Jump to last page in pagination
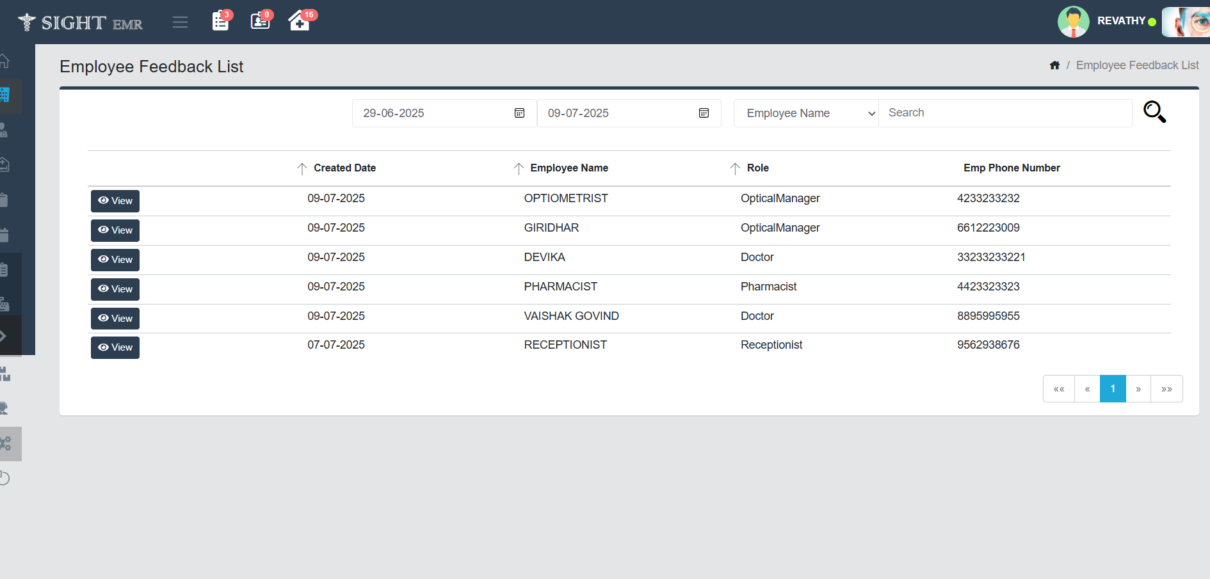This screenshot has height=579, width=1210. click(1166, 389)
